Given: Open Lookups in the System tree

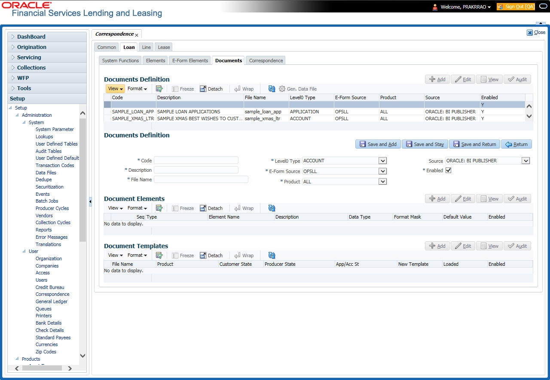Looking at the screenshot, I should click(x=44, y=137).
